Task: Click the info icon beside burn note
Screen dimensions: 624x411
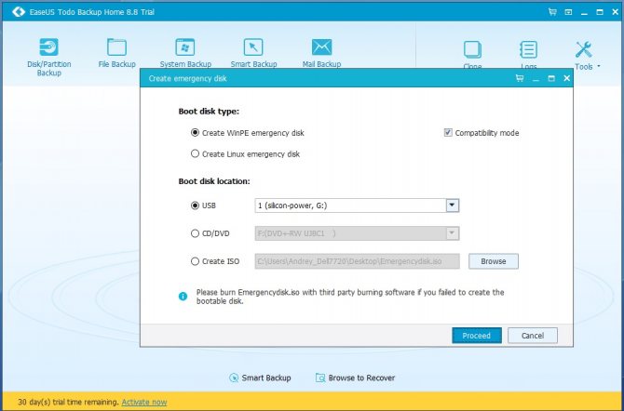Action: 183,296
